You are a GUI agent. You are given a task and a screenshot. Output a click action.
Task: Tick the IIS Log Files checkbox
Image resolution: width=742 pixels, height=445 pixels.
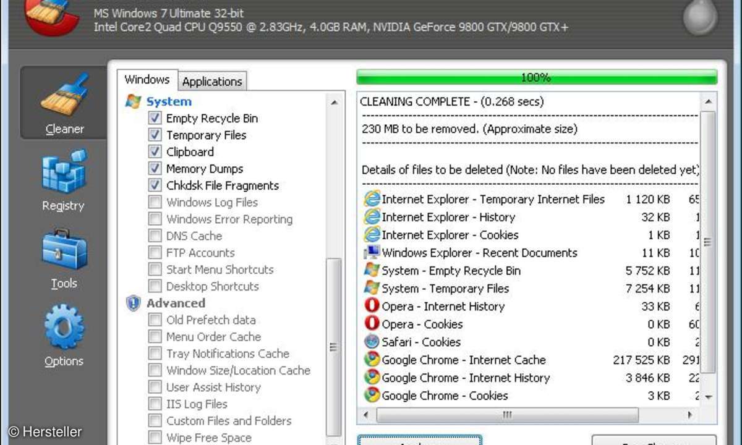(x=155, y=404)
